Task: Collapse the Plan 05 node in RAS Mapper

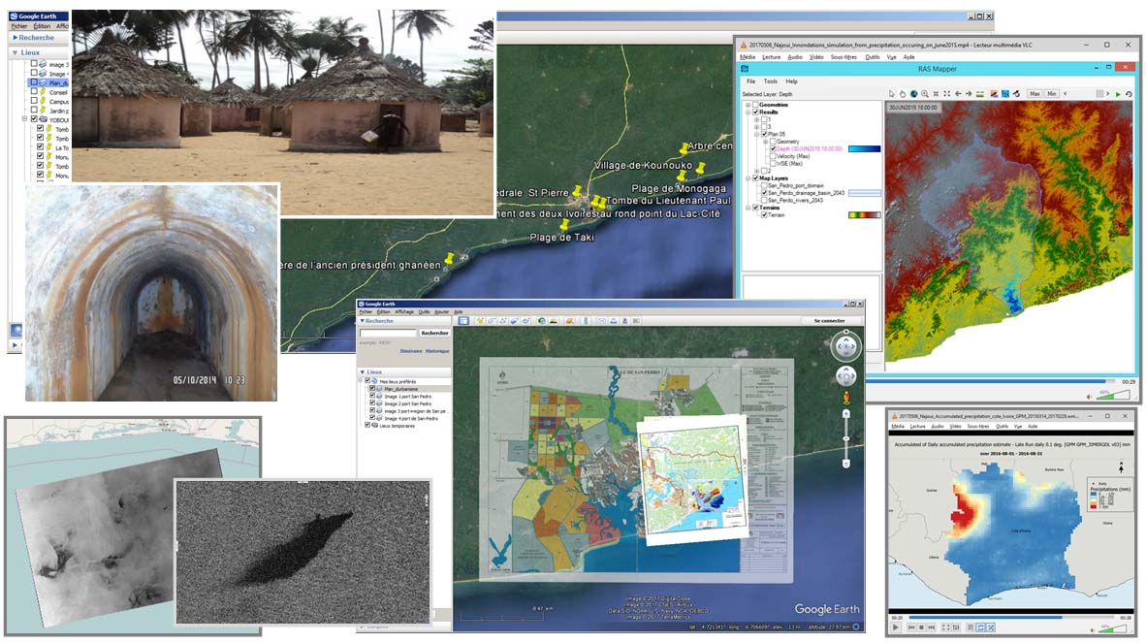Action: click(756, 135)
